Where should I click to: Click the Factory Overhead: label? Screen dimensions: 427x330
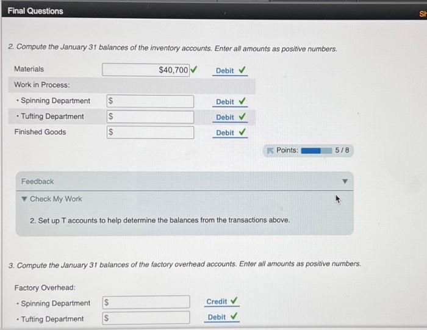[45, 287]
